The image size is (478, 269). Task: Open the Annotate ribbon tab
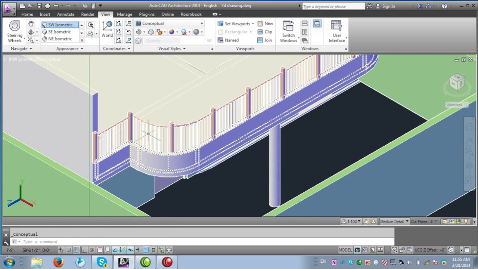pyautogui.click(x=66, y=14)
